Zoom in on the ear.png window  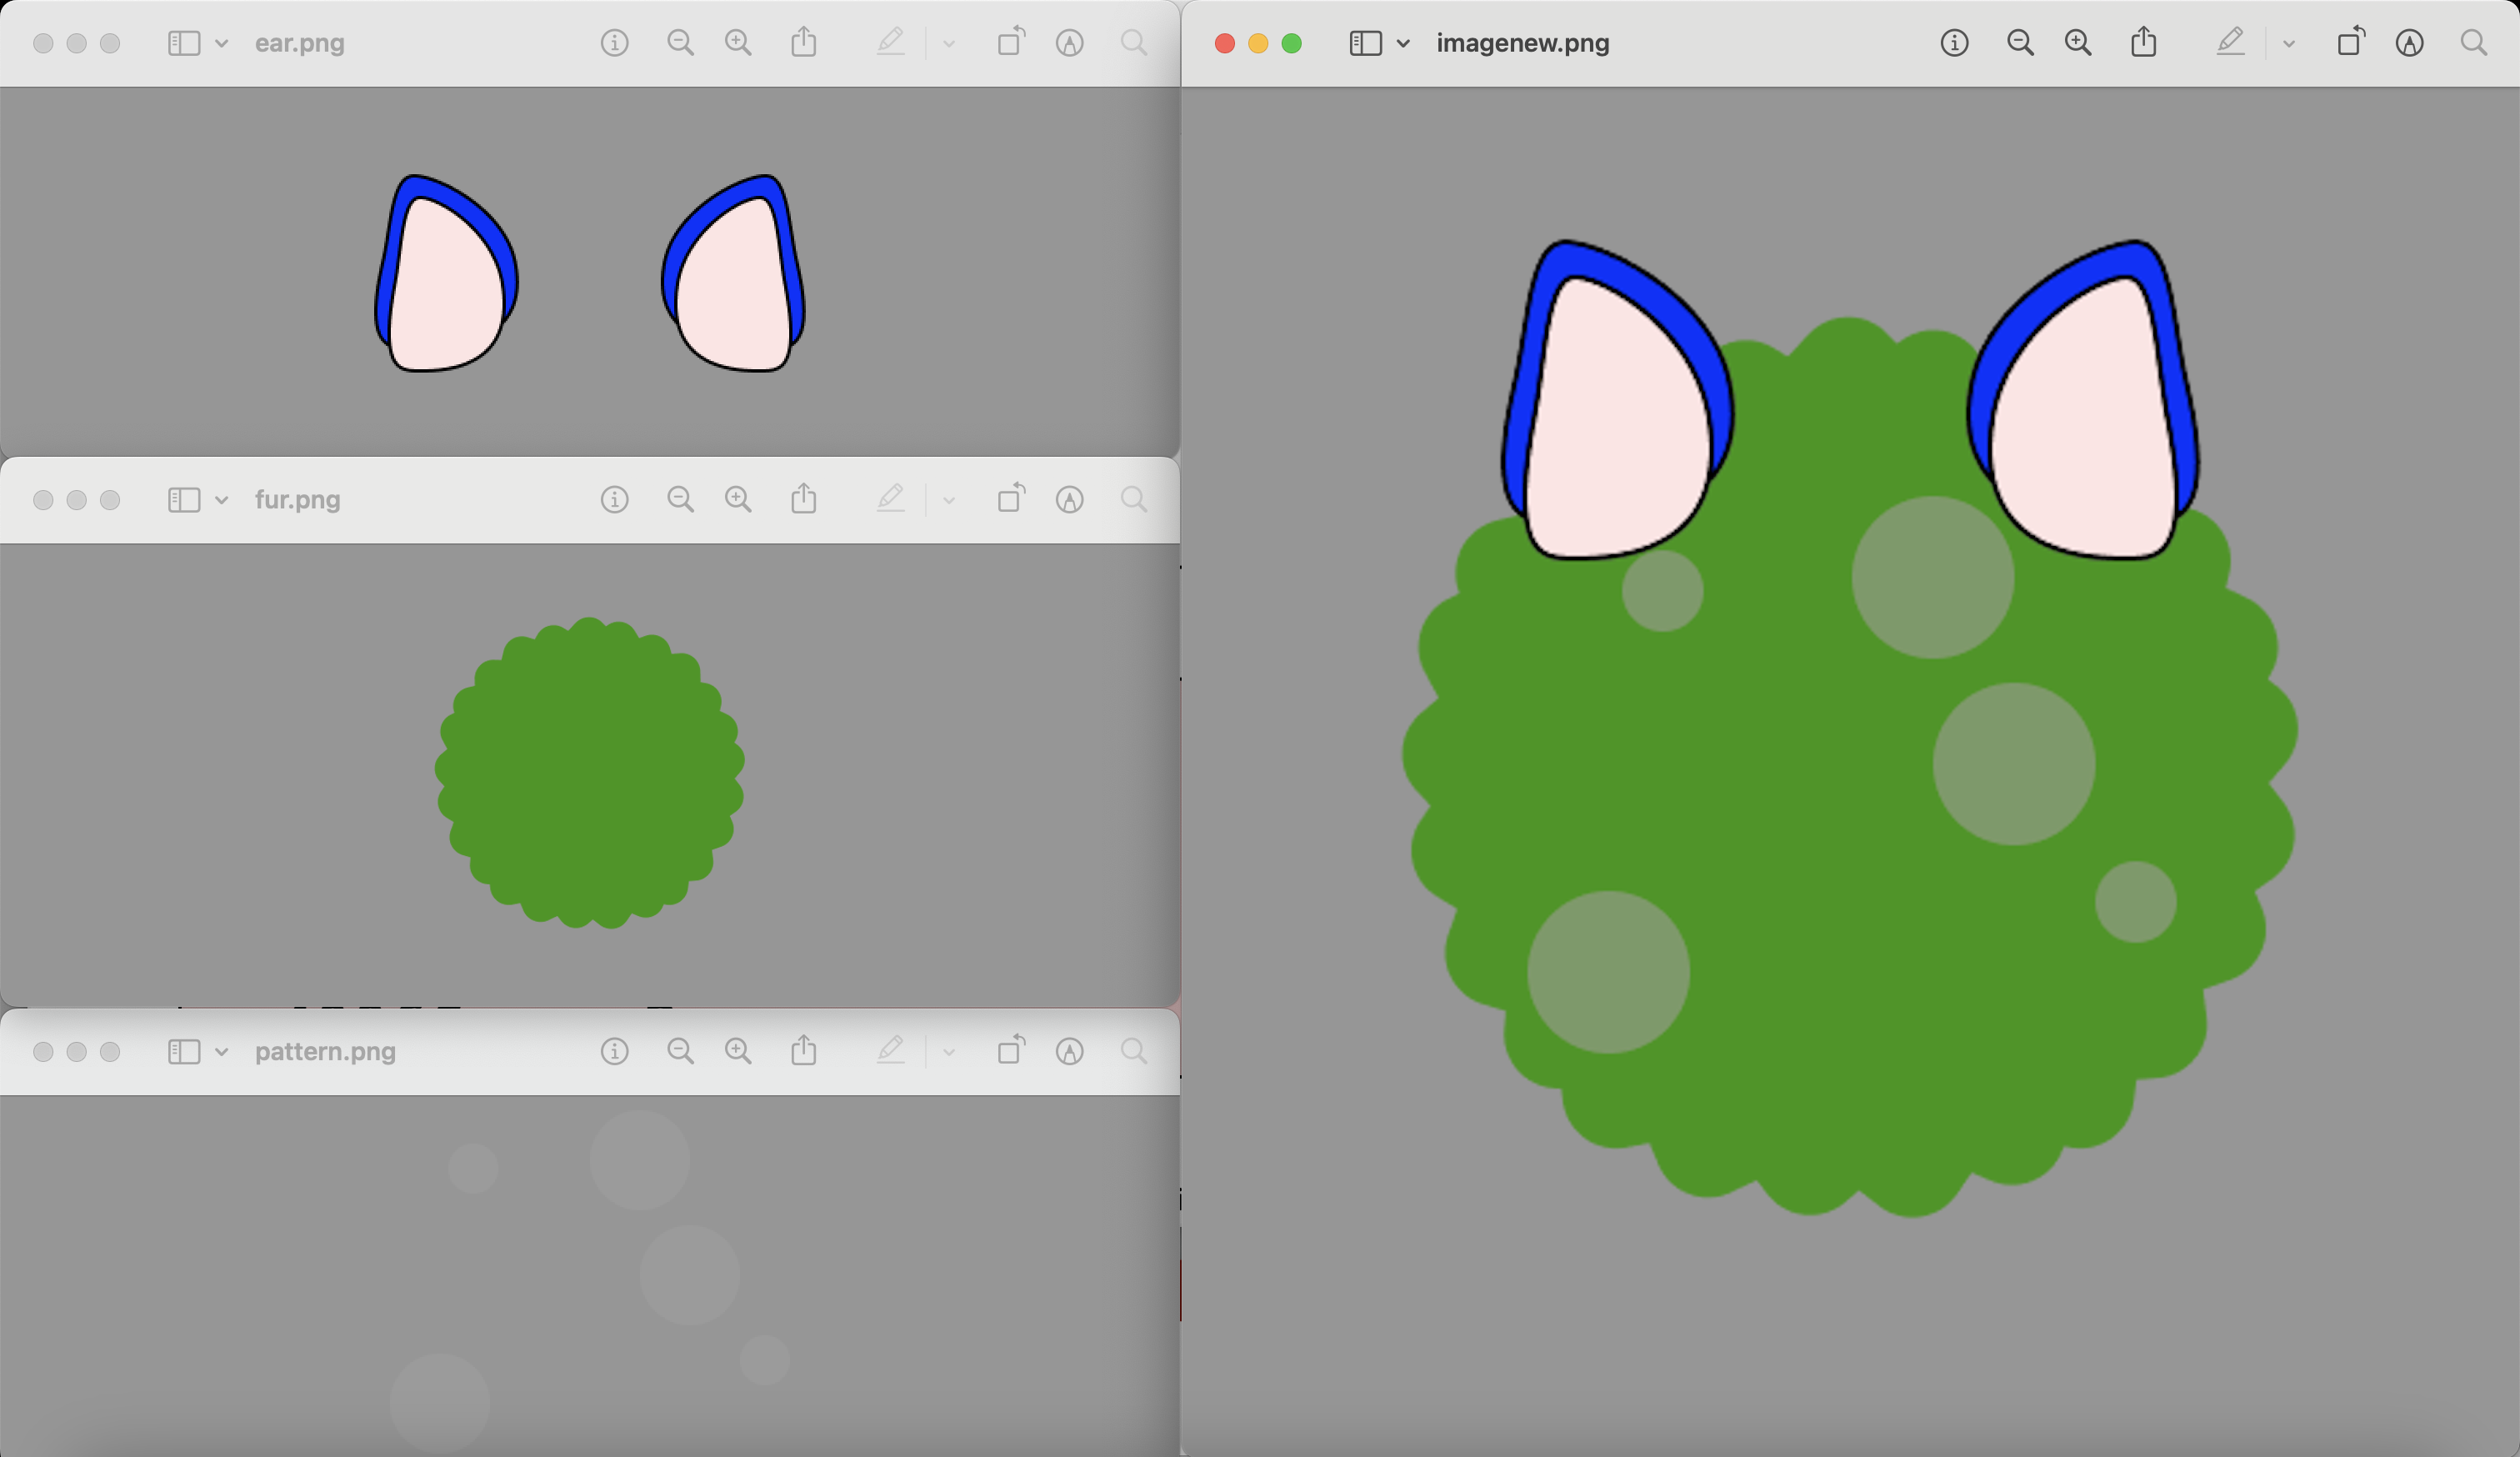[x=738, y=43]
